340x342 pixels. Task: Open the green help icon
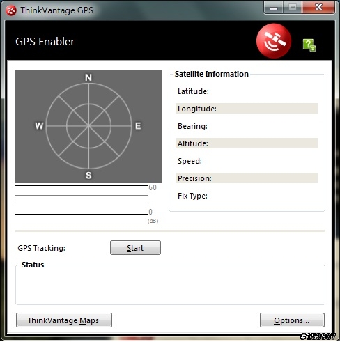point(309,45)
